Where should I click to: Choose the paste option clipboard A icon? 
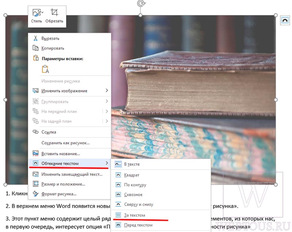[x=45, y=69]
